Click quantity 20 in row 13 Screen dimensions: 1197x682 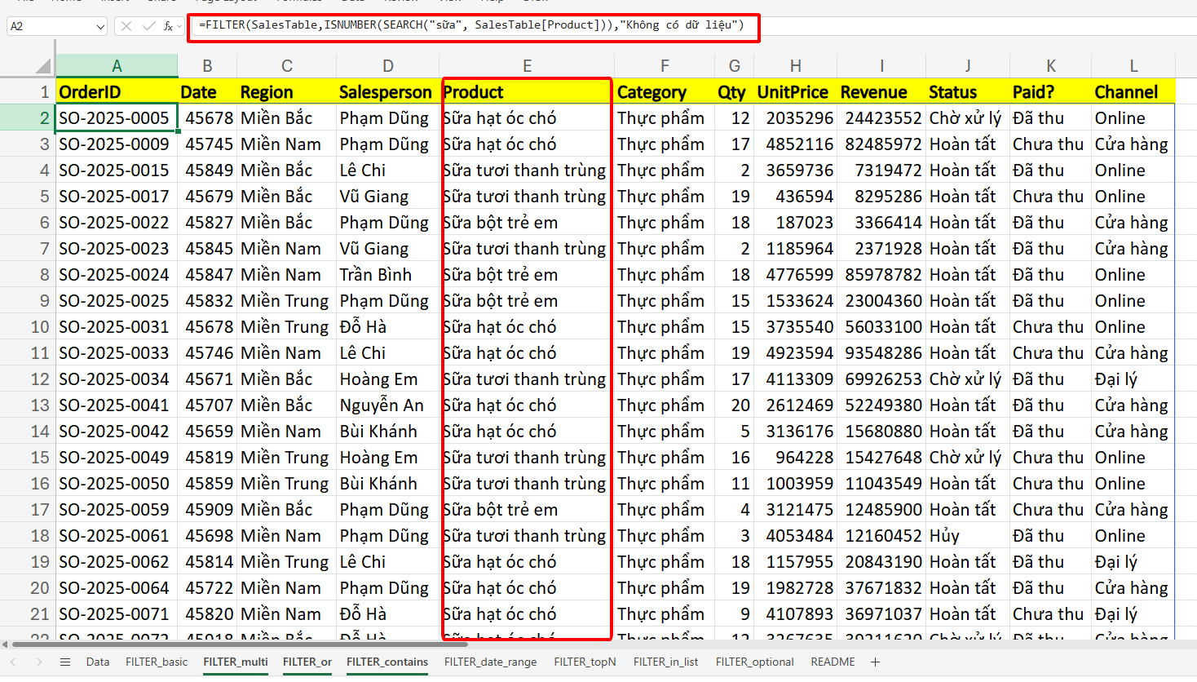[x=734, y=405]
